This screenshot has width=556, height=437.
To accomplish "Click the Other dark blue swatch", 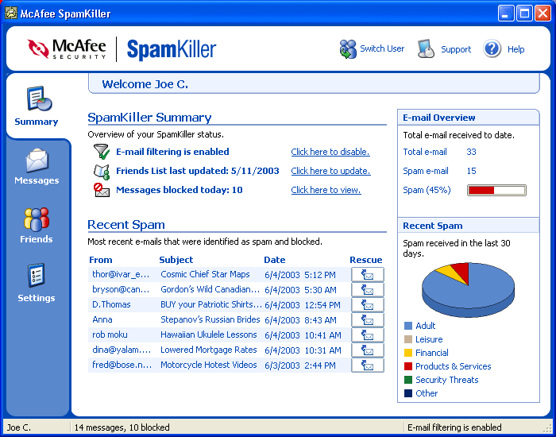I will pyautogui.click(x=408, y=393).
